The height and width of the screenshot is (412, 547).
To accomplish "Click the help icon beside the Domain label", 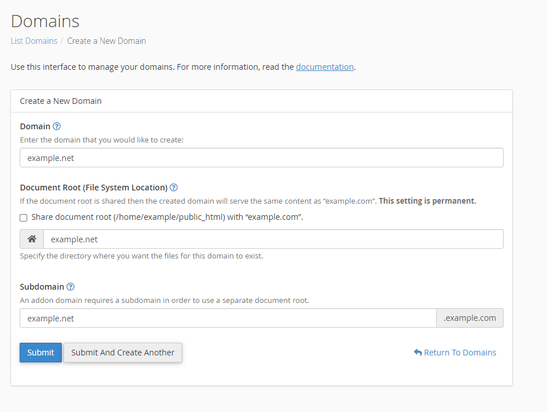I will click(57, 126).
